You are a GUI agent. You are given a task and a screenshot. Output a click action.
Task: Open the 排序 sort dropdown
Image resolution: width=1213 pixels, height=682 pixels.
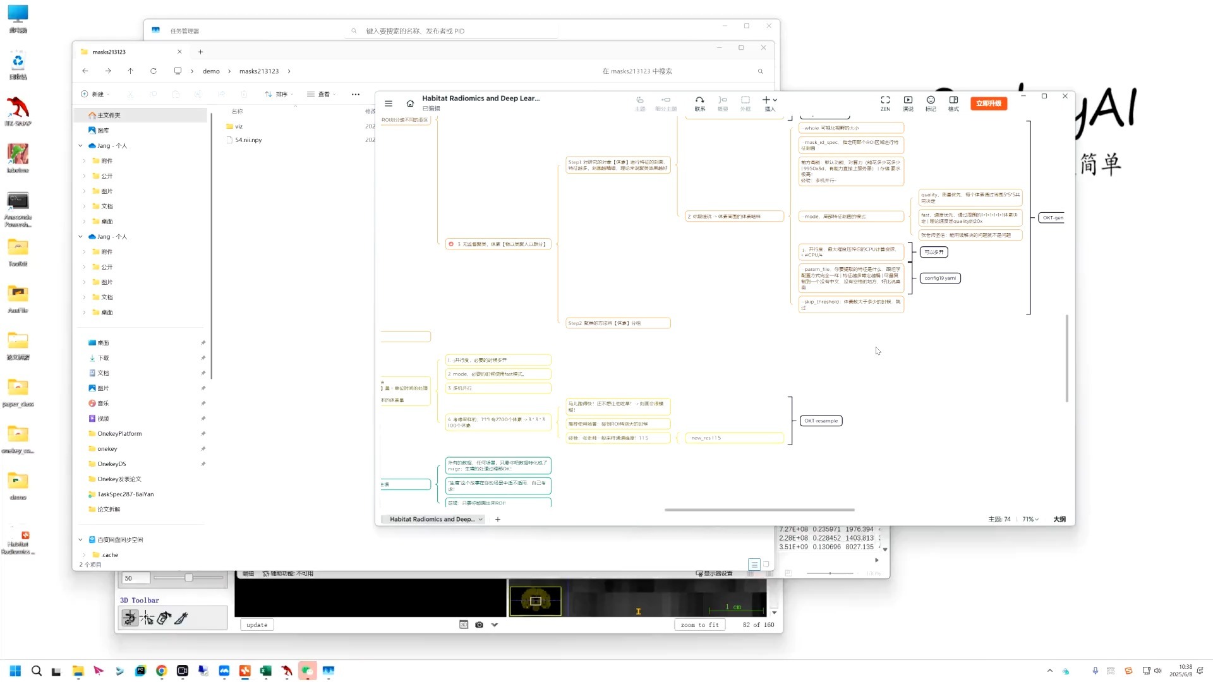279,94
